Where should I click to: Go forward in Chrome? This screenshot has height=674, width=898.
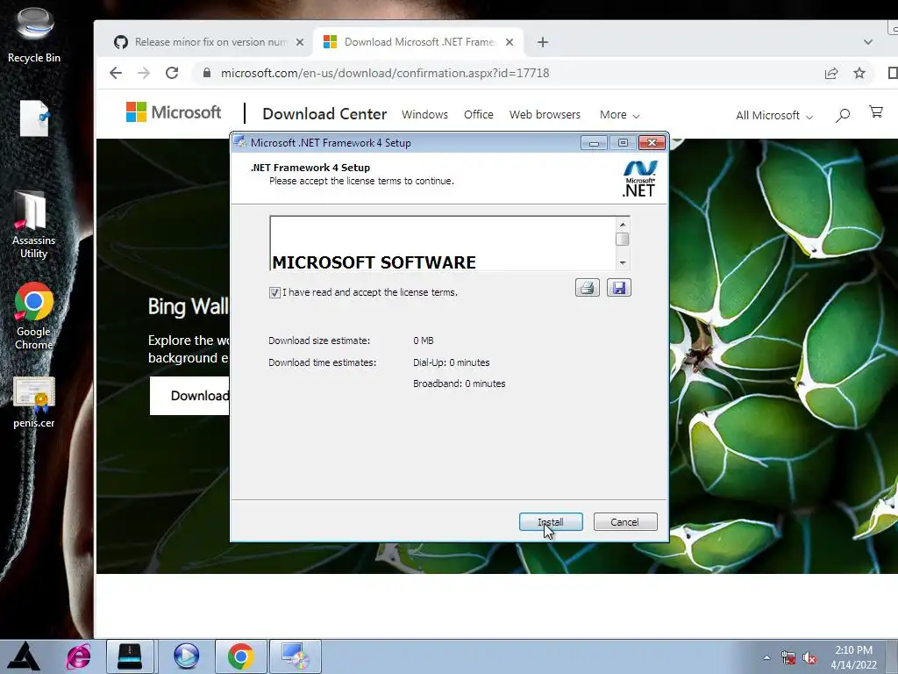pos(144,73)
